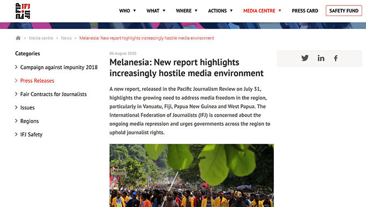Click the IFJ logo

tap(23, 11)
